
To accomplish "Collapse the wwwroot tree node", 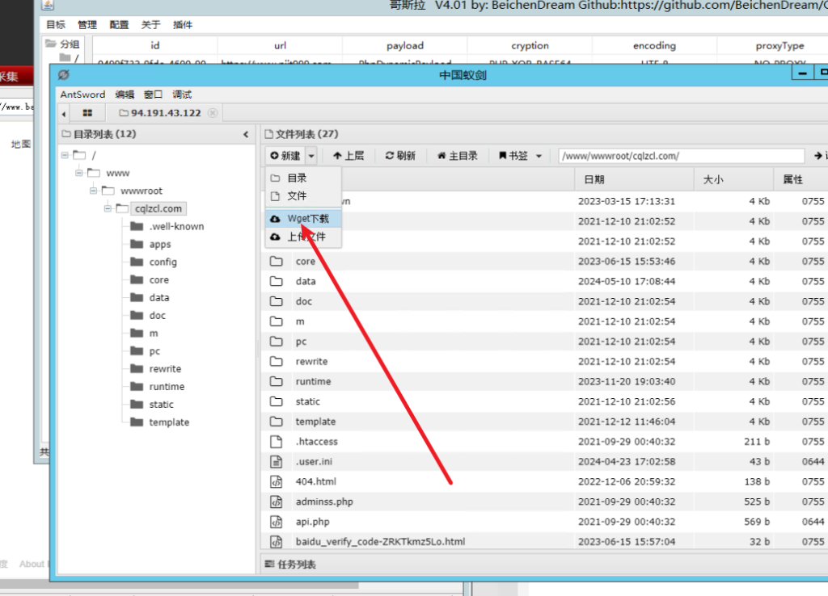I will [x=94, y=191].
